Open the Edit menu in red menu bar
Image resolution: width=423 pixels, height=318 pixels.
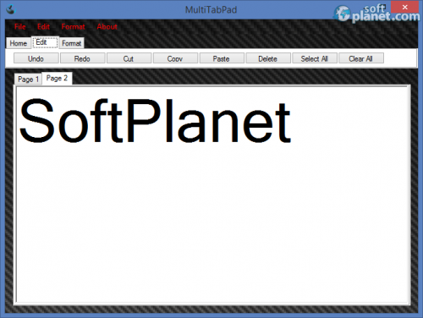pyautogui.click(x=43, y=27)
